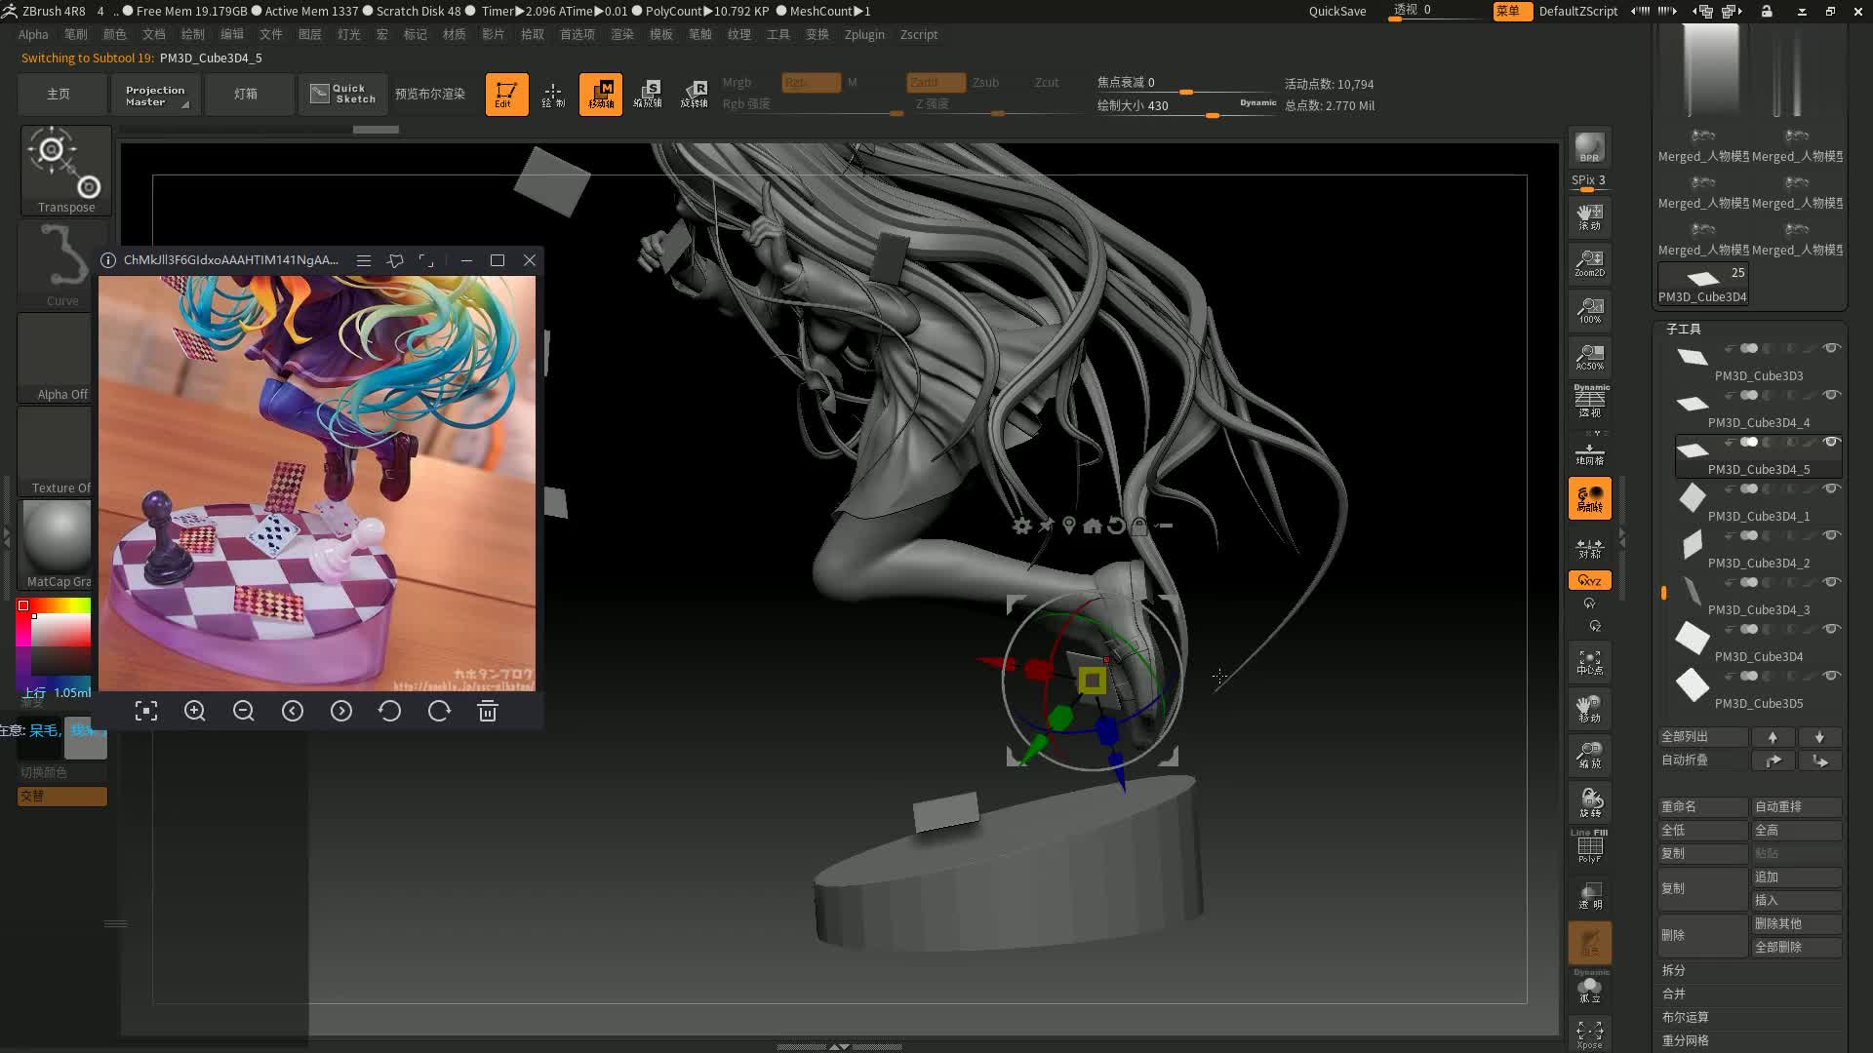Click the QuickSave button

(x=1336, y=11)
